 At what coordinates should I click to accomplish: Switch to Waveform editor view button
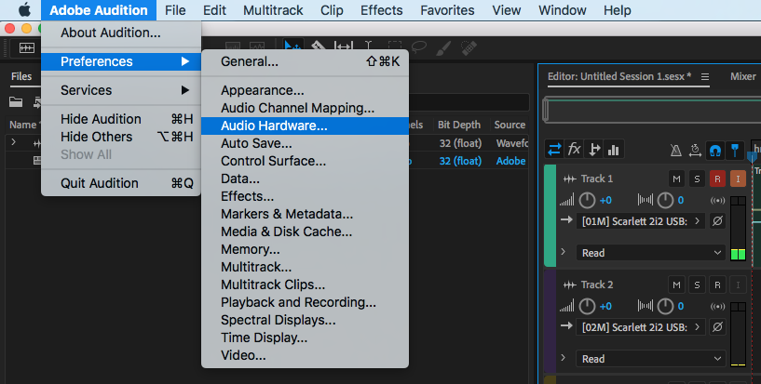pyautogui.click(x=27, y=48)
